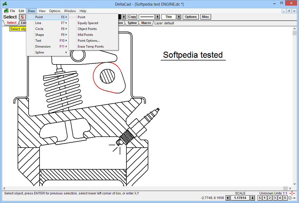The image size is (299, 203).
Task: Open the Dimension submenu
Action: click(48, 47)
